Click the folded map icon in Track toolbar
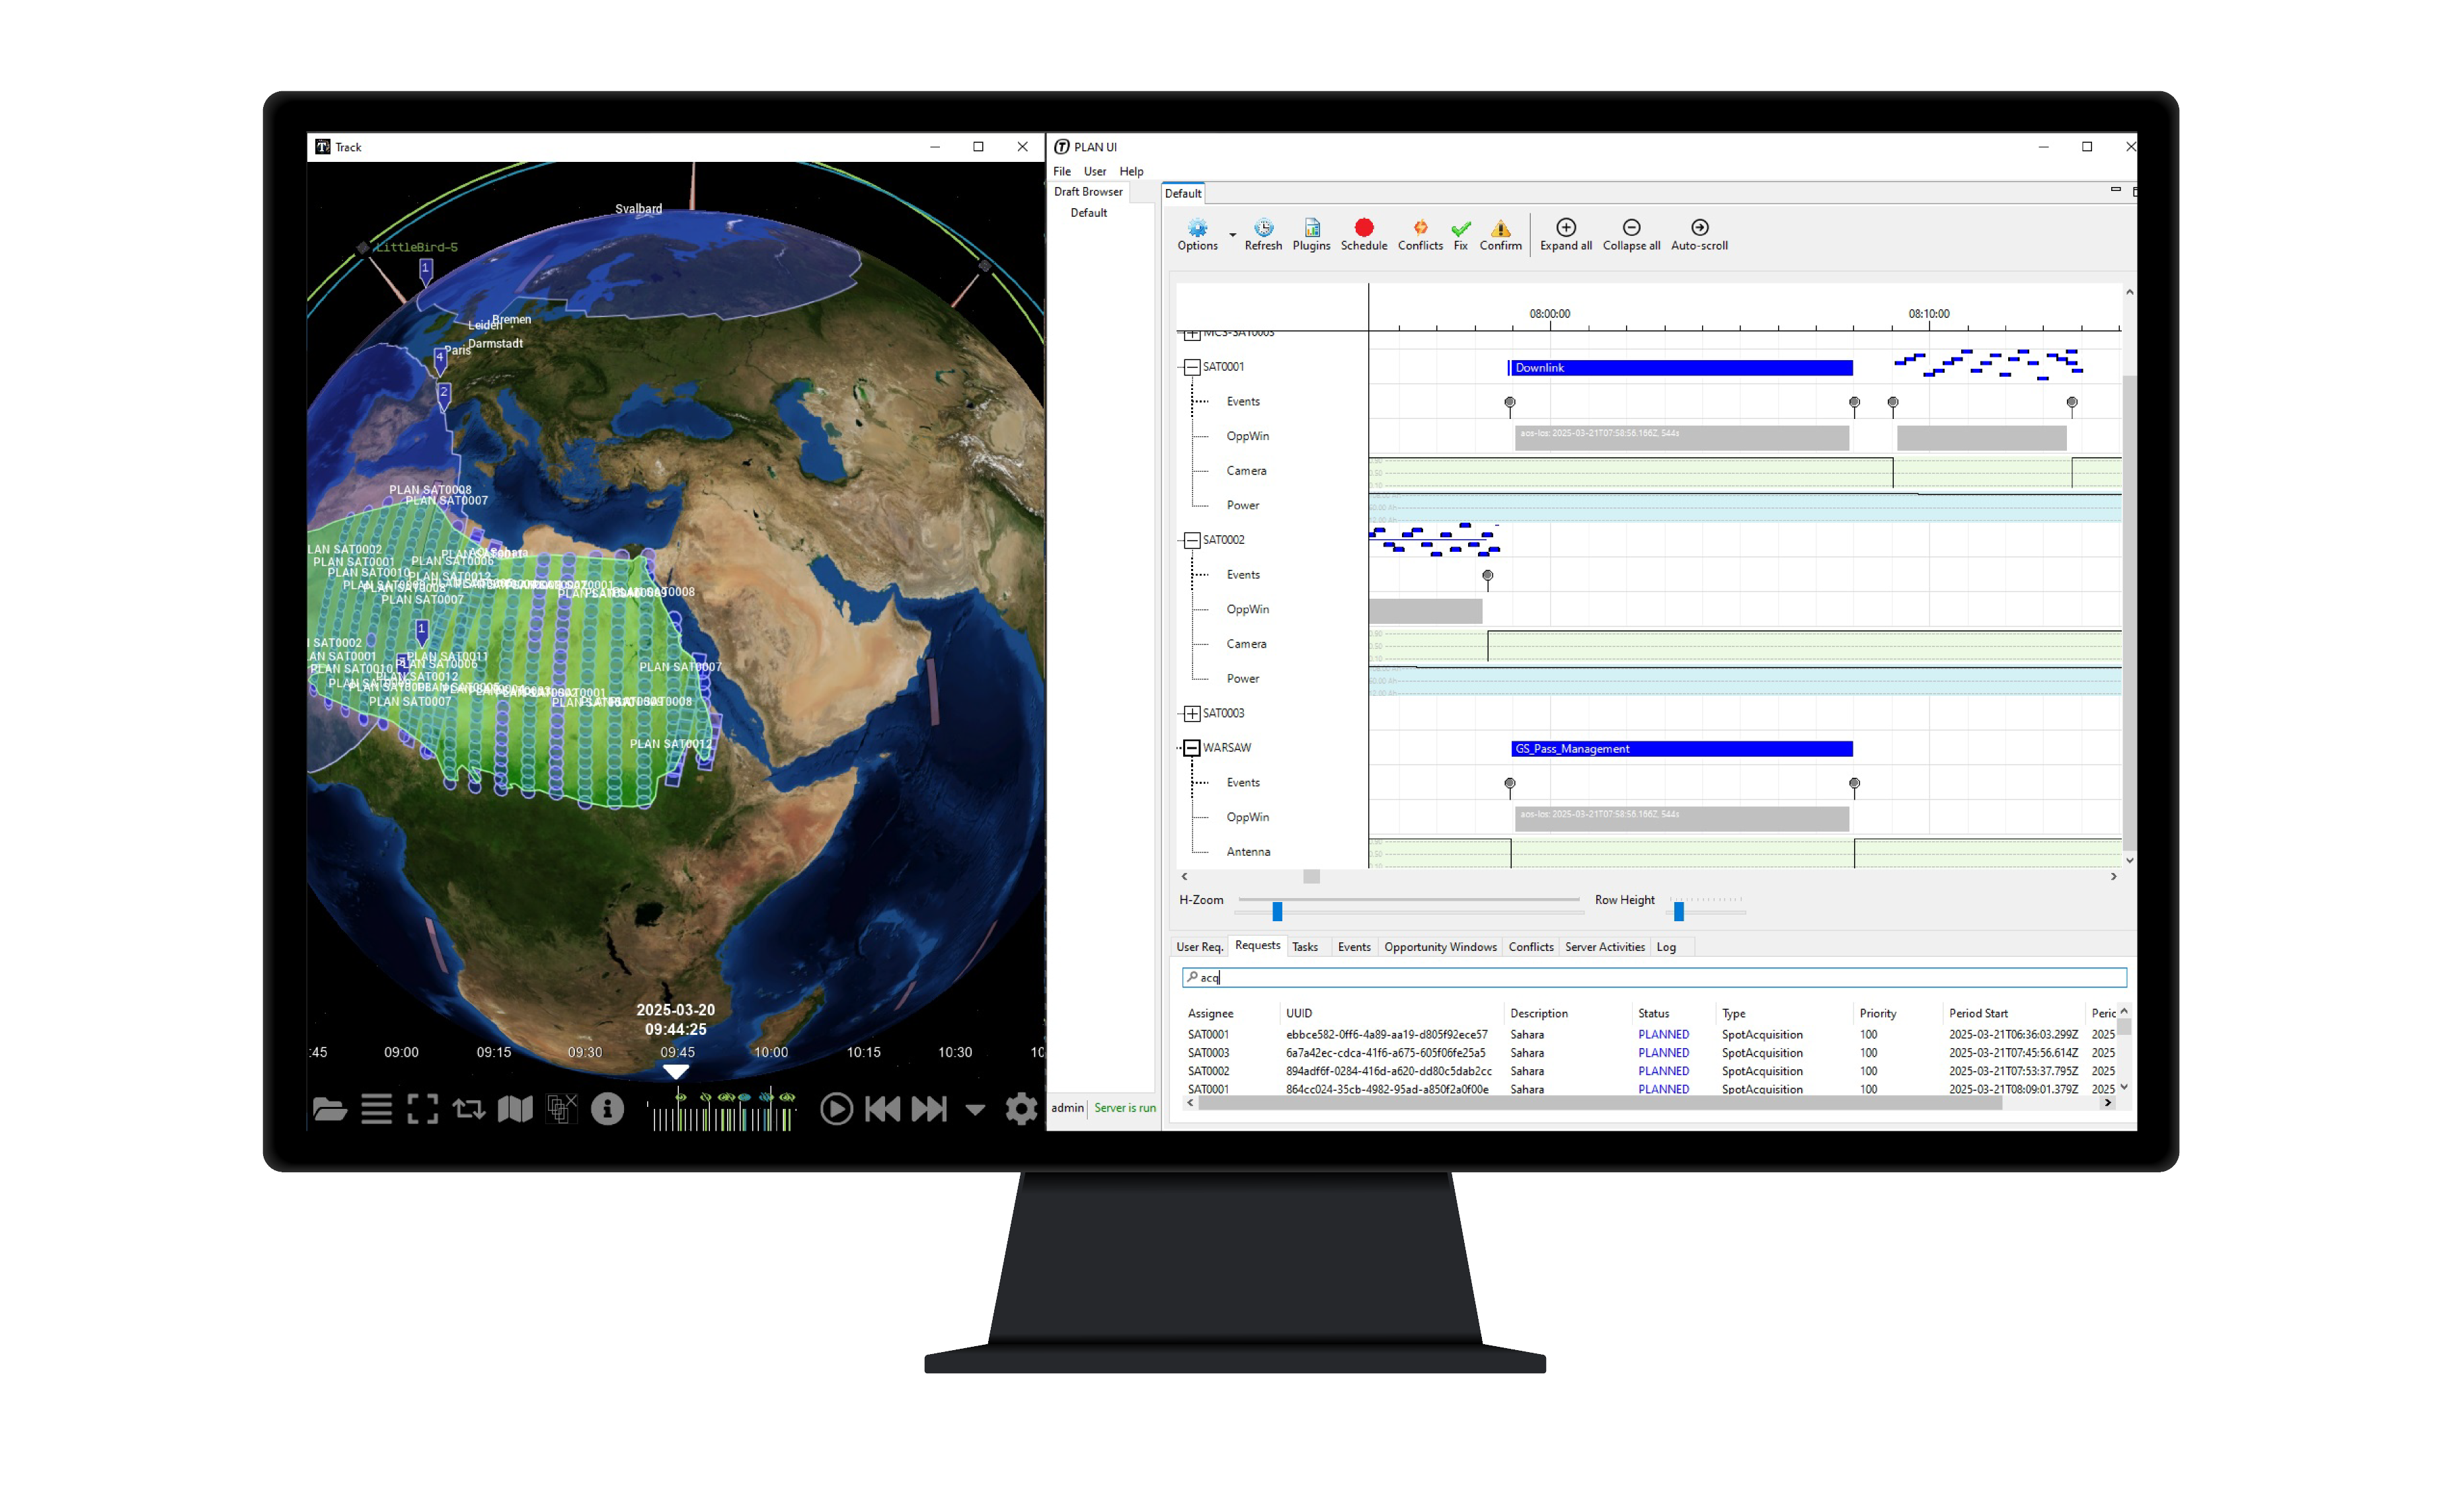 [x=515, y=1109]
